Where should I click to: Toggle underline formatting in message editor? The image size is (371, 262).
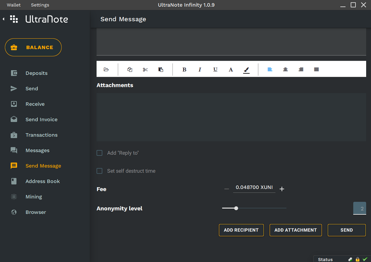click(x=215, y=69)
